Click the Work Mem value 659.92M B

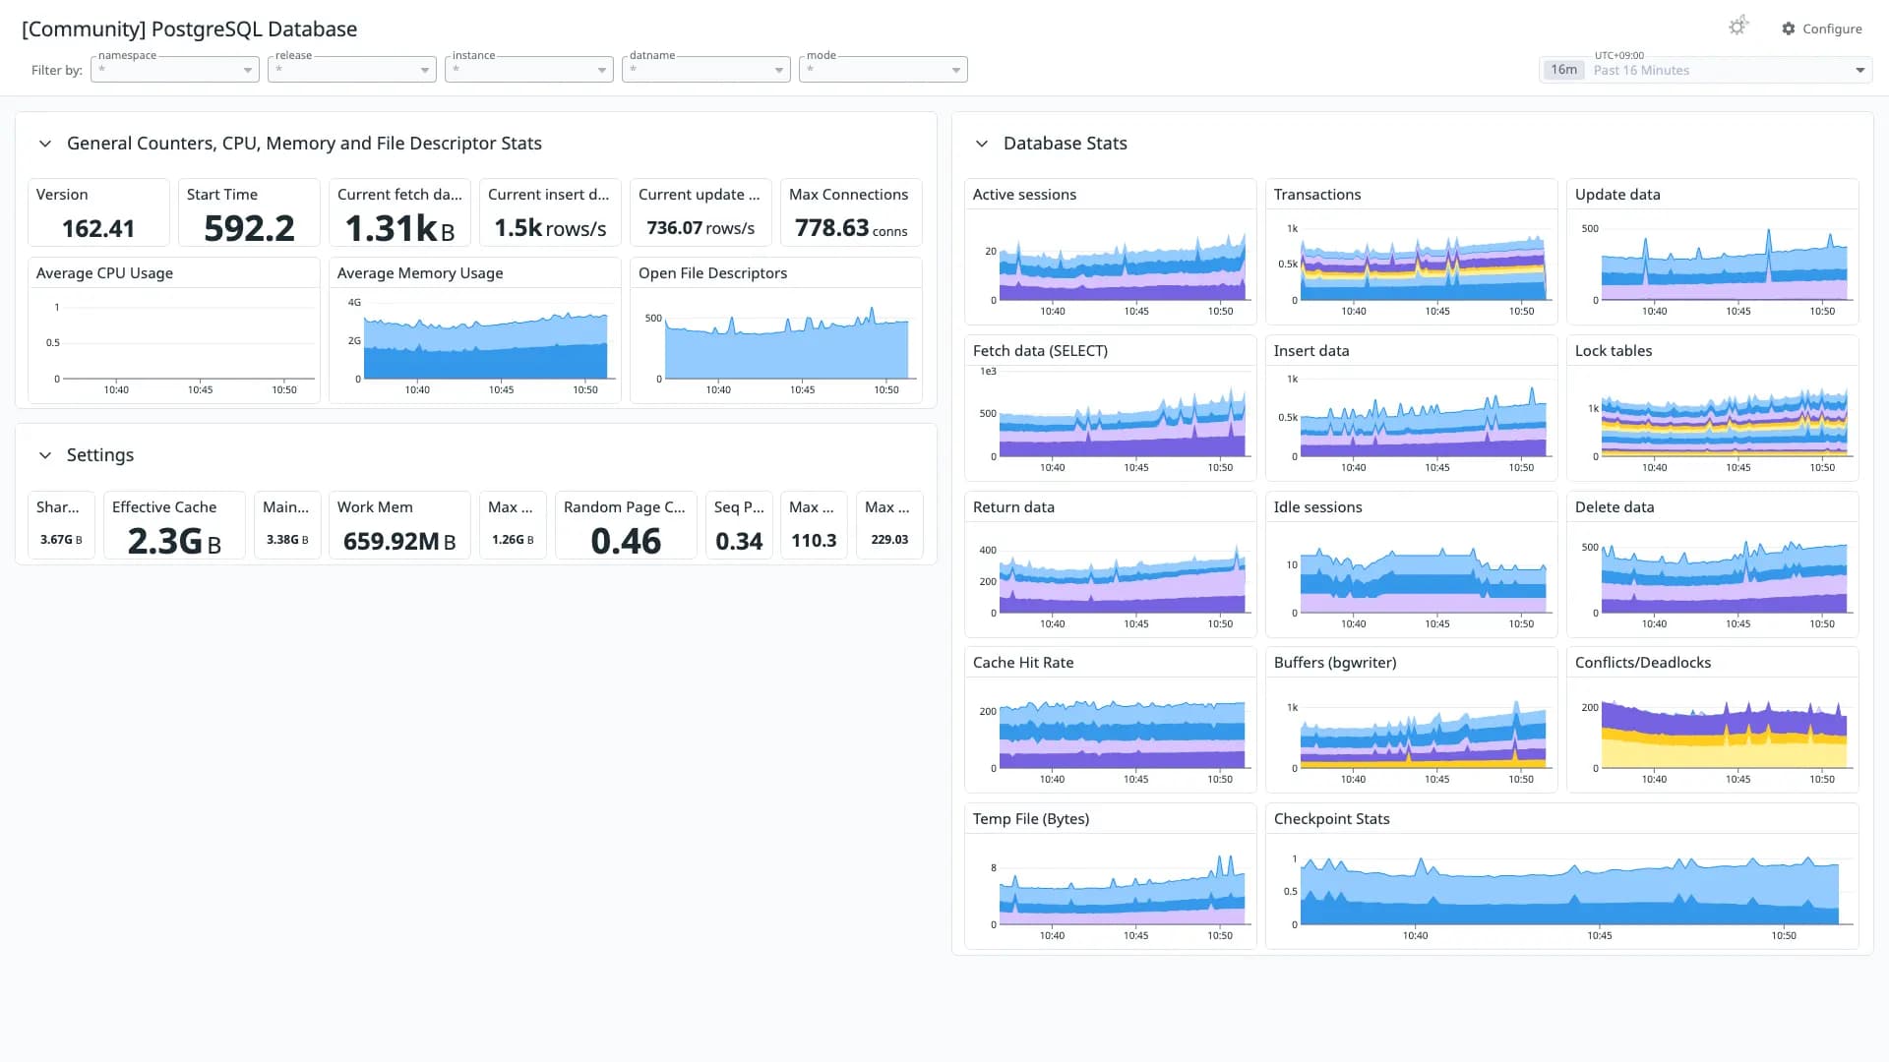[399, 541]
